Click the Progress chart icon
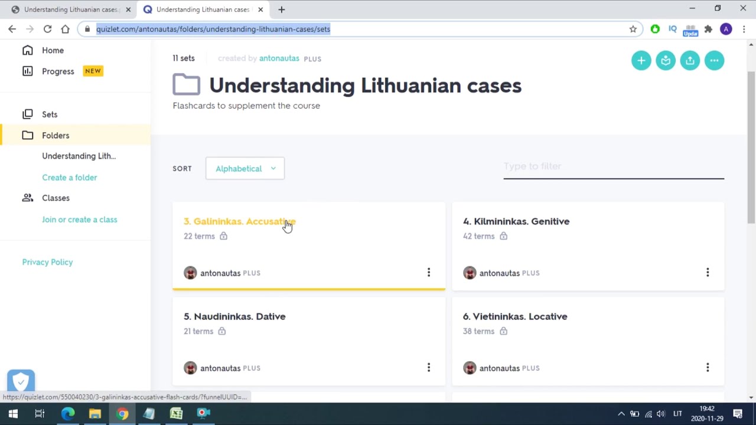The width and height of the screenshot is (756, 425). pyautogui.click(x=28, y=71)
